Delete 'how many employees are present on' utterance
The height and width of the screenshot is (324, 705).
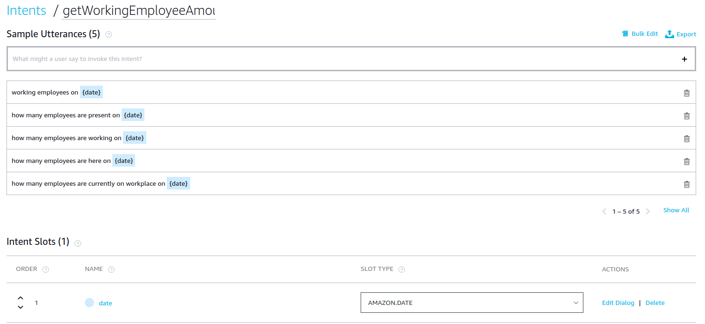point(686,115)
